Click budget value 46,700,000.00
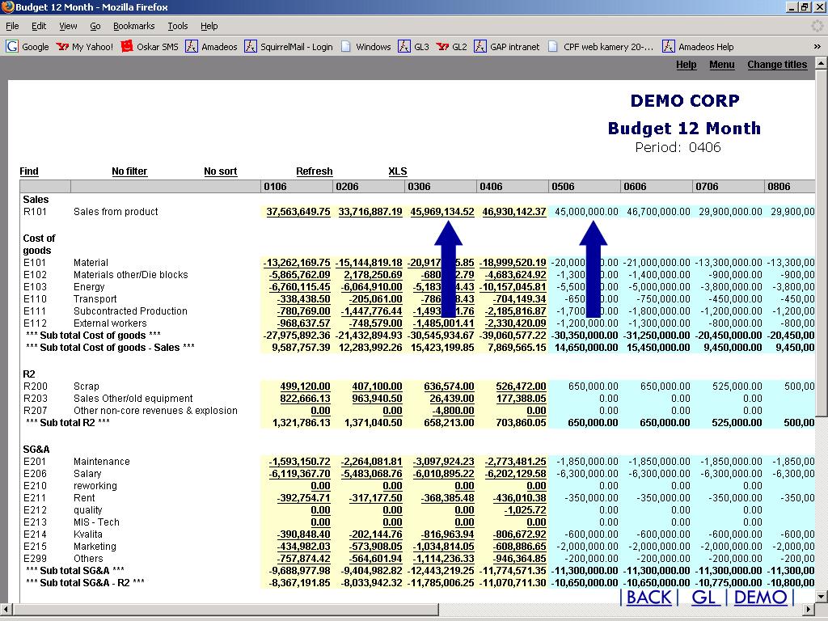828x621 pixels. point(658,212)
